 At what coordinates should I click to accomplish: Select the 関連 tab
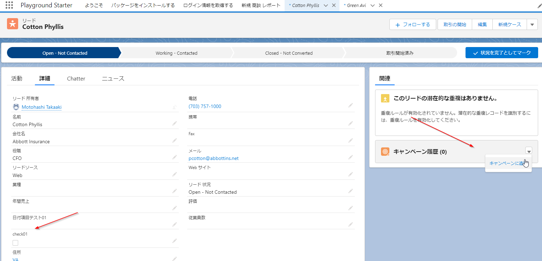(385, 78)
